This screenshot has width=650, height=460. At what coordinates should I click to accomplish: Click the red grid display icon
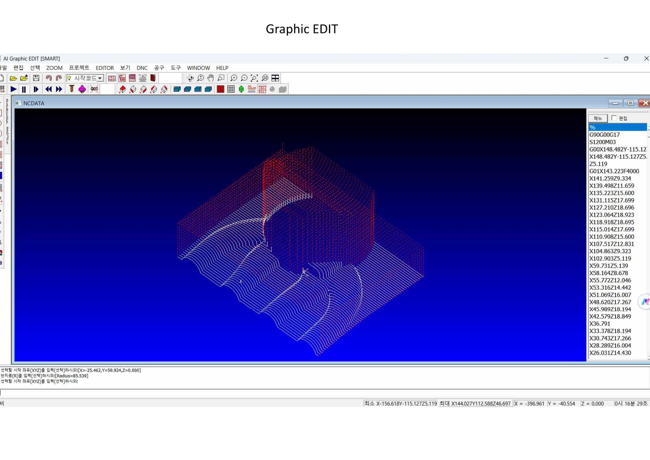[221, 89]
